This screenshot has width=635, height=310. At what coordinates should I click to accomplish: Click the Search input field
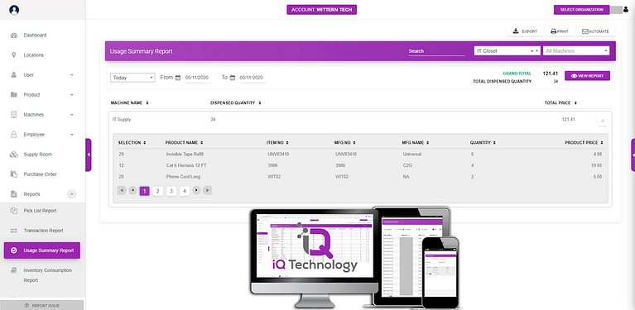pyautogui.click(x=436, y=51)
